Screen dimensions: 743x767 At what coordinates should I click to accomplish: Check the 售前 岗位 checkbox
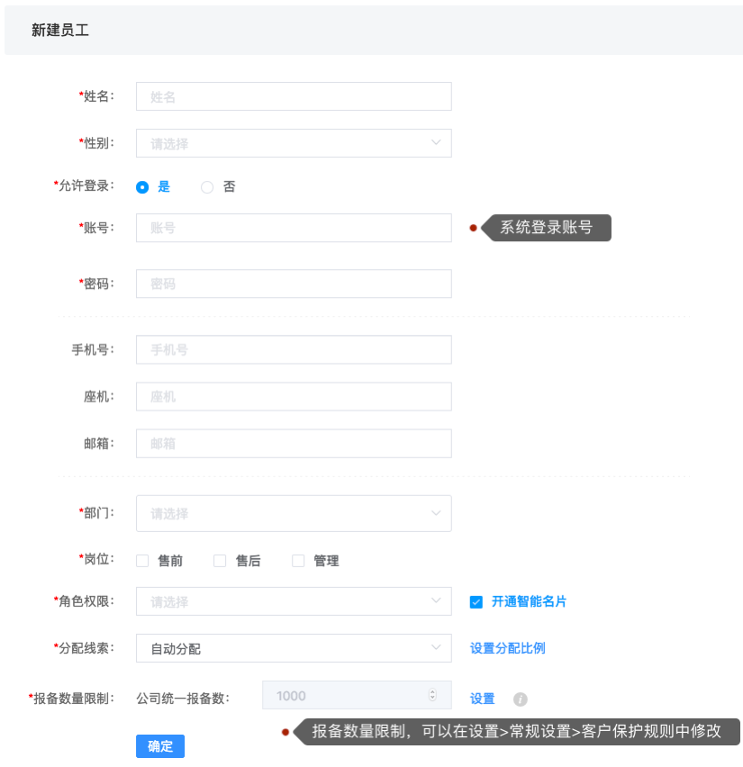(142, 561)
